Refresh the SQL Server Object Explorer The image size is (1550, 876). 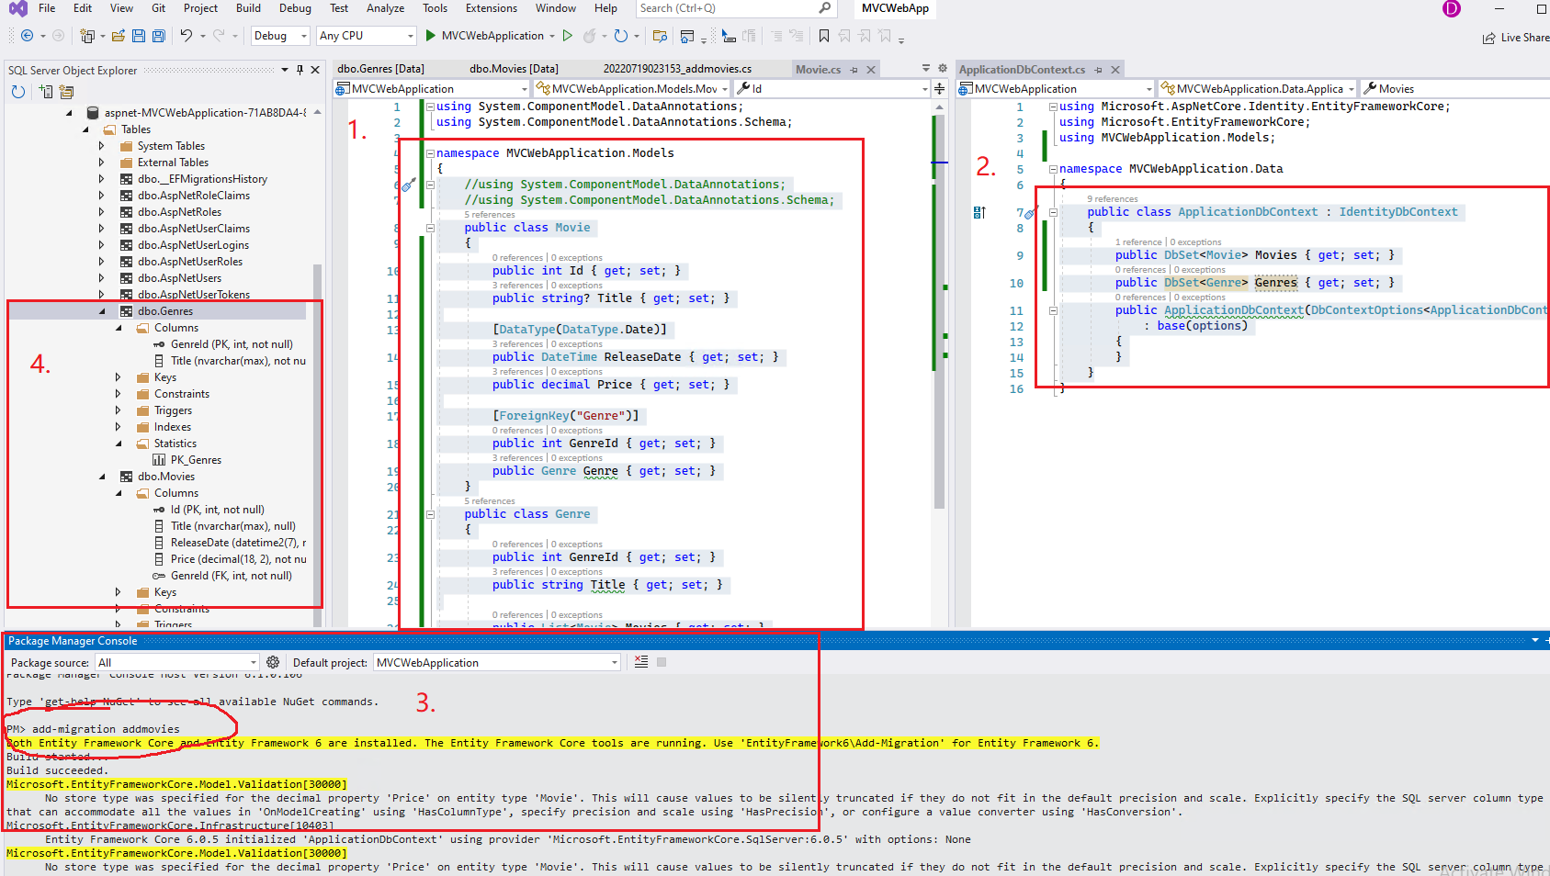coord(18,92)
